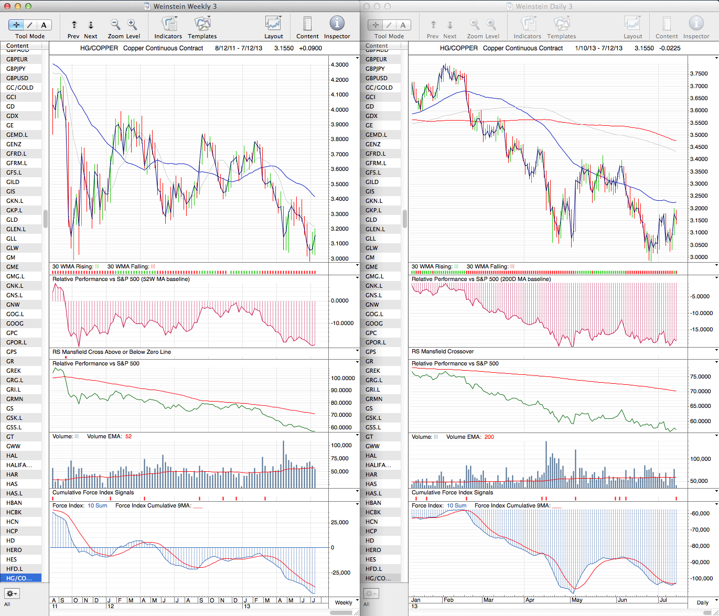Open gear action menu below Weekly symbol list
Screen dimensions: 719x616
(x=12, y=593)
